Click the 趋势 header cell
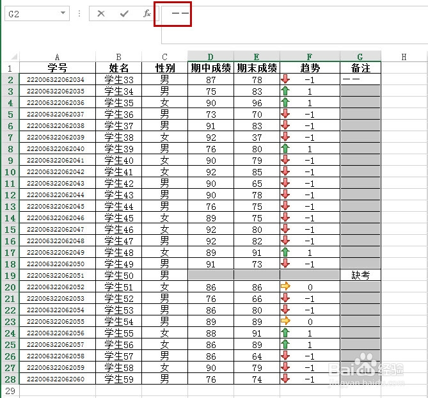 pyautogui.click(x=310, y=68)
